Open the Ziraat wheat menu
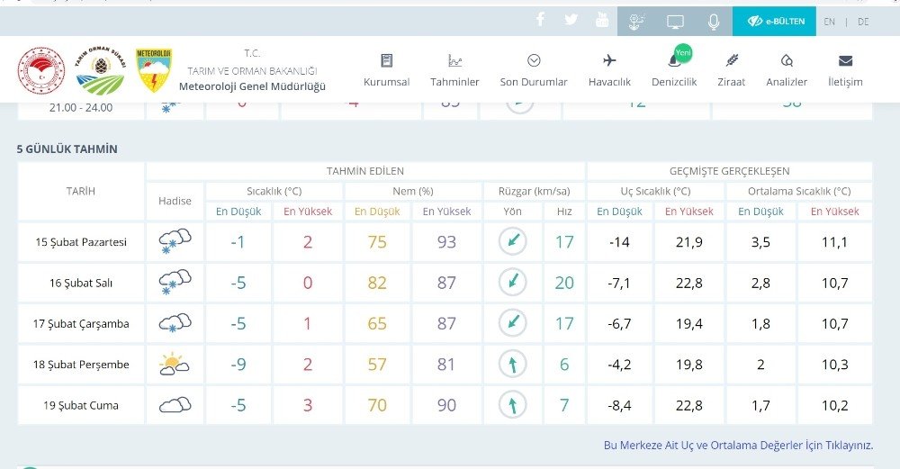 [x=732, y=70]
